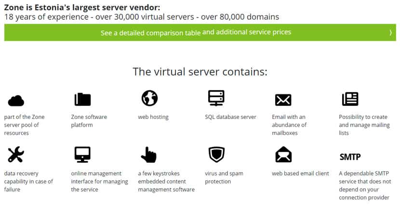The image size is (400, 207).
Task: Click the folder icon above Zone software platform
Action: point(83,100)
